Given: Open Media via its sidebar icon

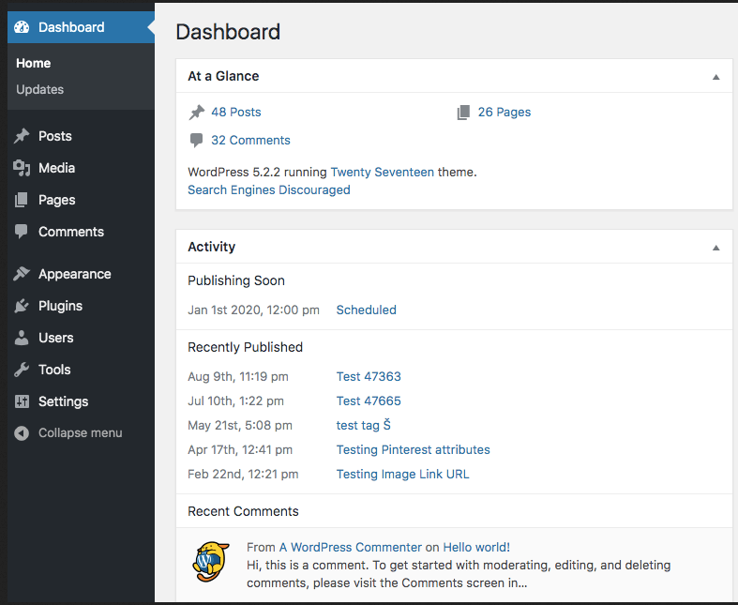Looking at the screenshot, I should pos(22,168).
